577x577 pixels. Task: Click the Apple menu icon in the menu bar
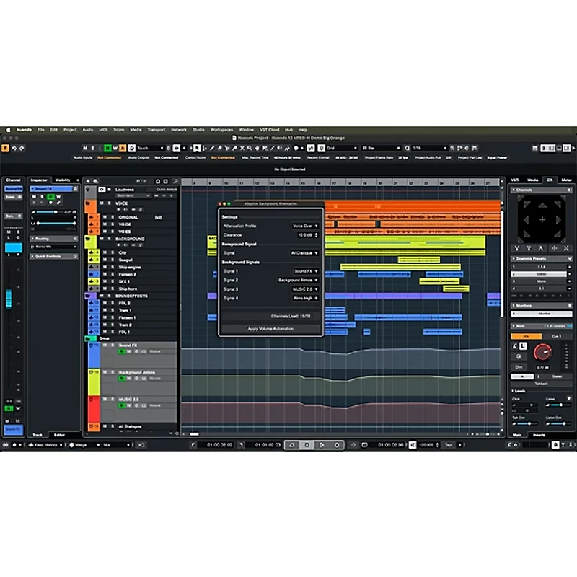point(10,130)
